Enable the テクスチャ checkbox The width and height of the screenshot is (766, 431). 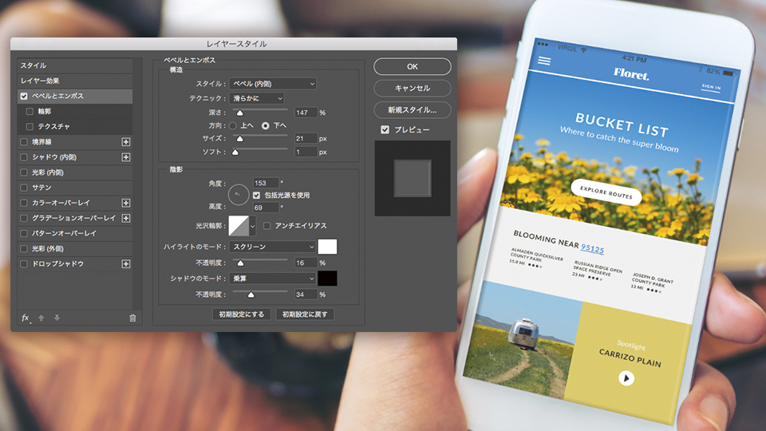(x=30, y=127)
